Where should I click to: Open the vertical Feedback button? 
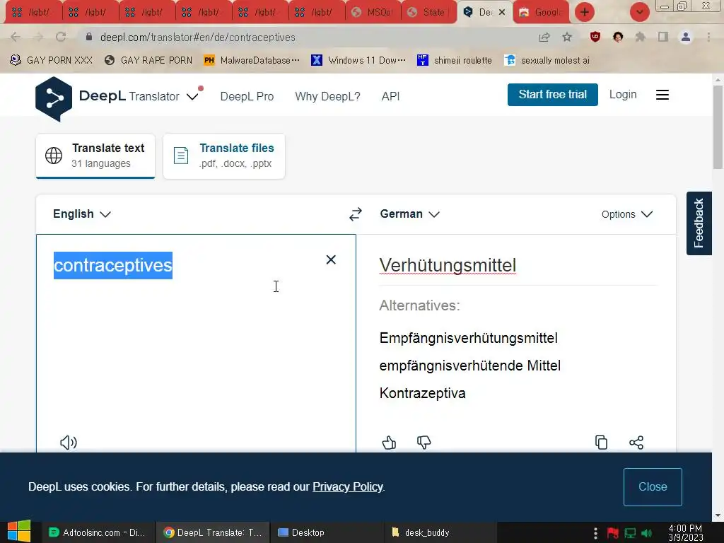coord(699,223)
